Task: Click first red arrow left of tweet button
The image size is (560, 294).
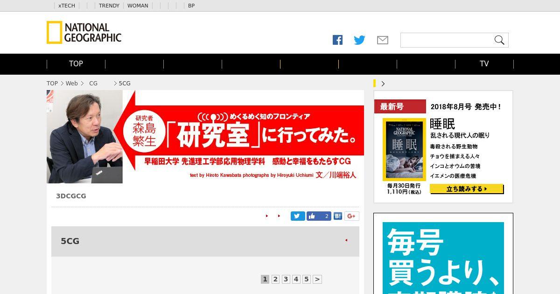Action: click(267, 216)
